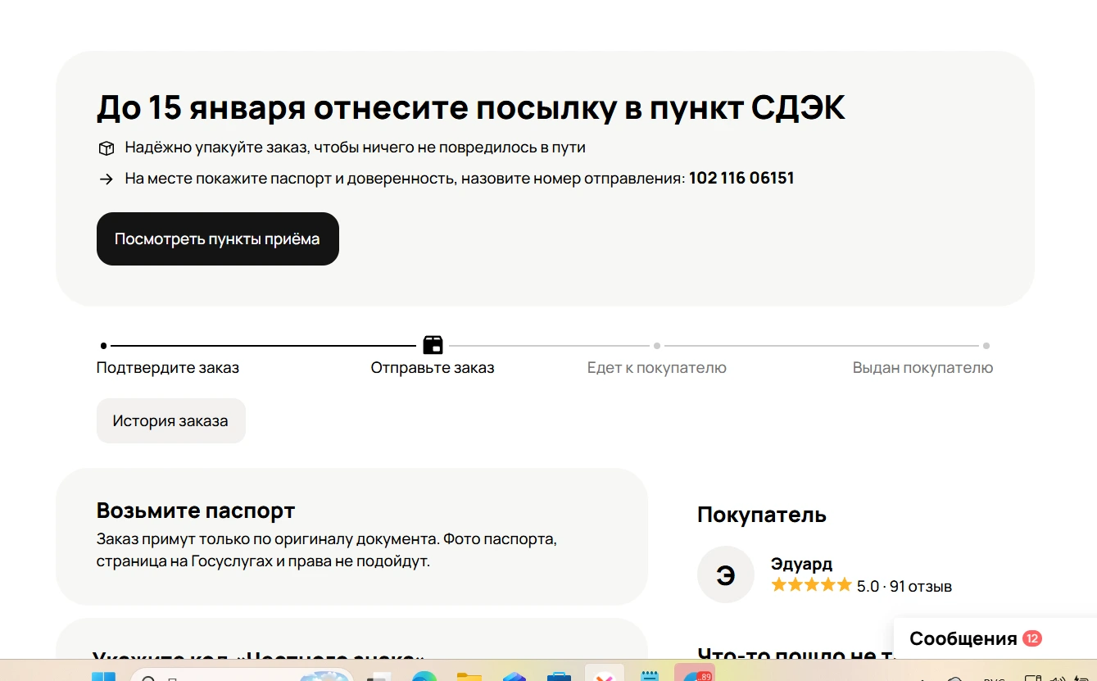Viewport: 1097px width, 681px height.
Task: Click the first dot of the order timeline
Action: coord(103,346)
